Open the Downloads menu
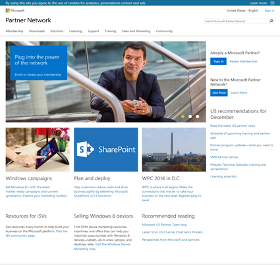 pyautogui.click(x=37, y=31)
